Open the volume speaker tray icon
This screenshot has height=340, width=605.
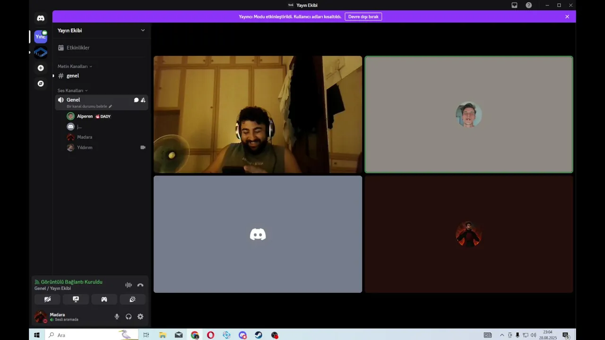point(533,335)
